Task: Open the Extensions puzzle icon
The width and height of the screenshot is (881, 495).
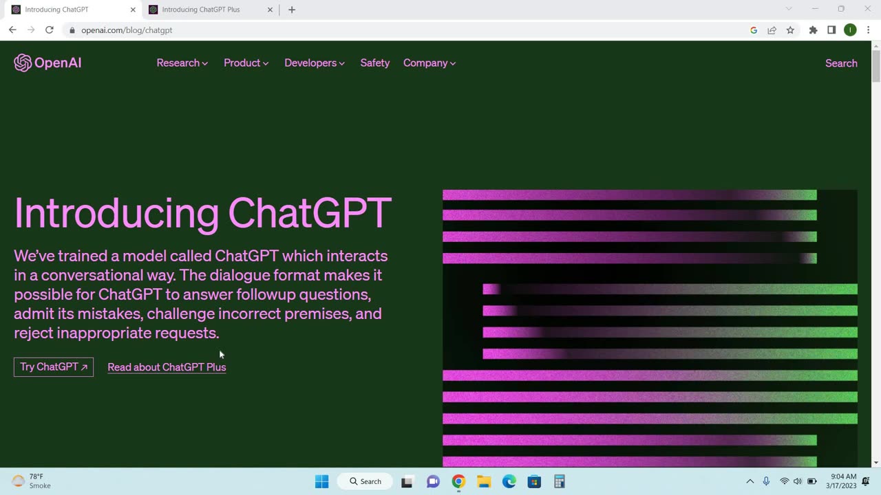Action: click(x=813, y=30)
